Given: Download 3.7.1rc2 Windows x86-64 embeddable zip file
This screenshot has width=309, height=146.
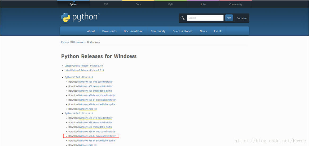Looking at the screenshot, I should pos(97,104).
